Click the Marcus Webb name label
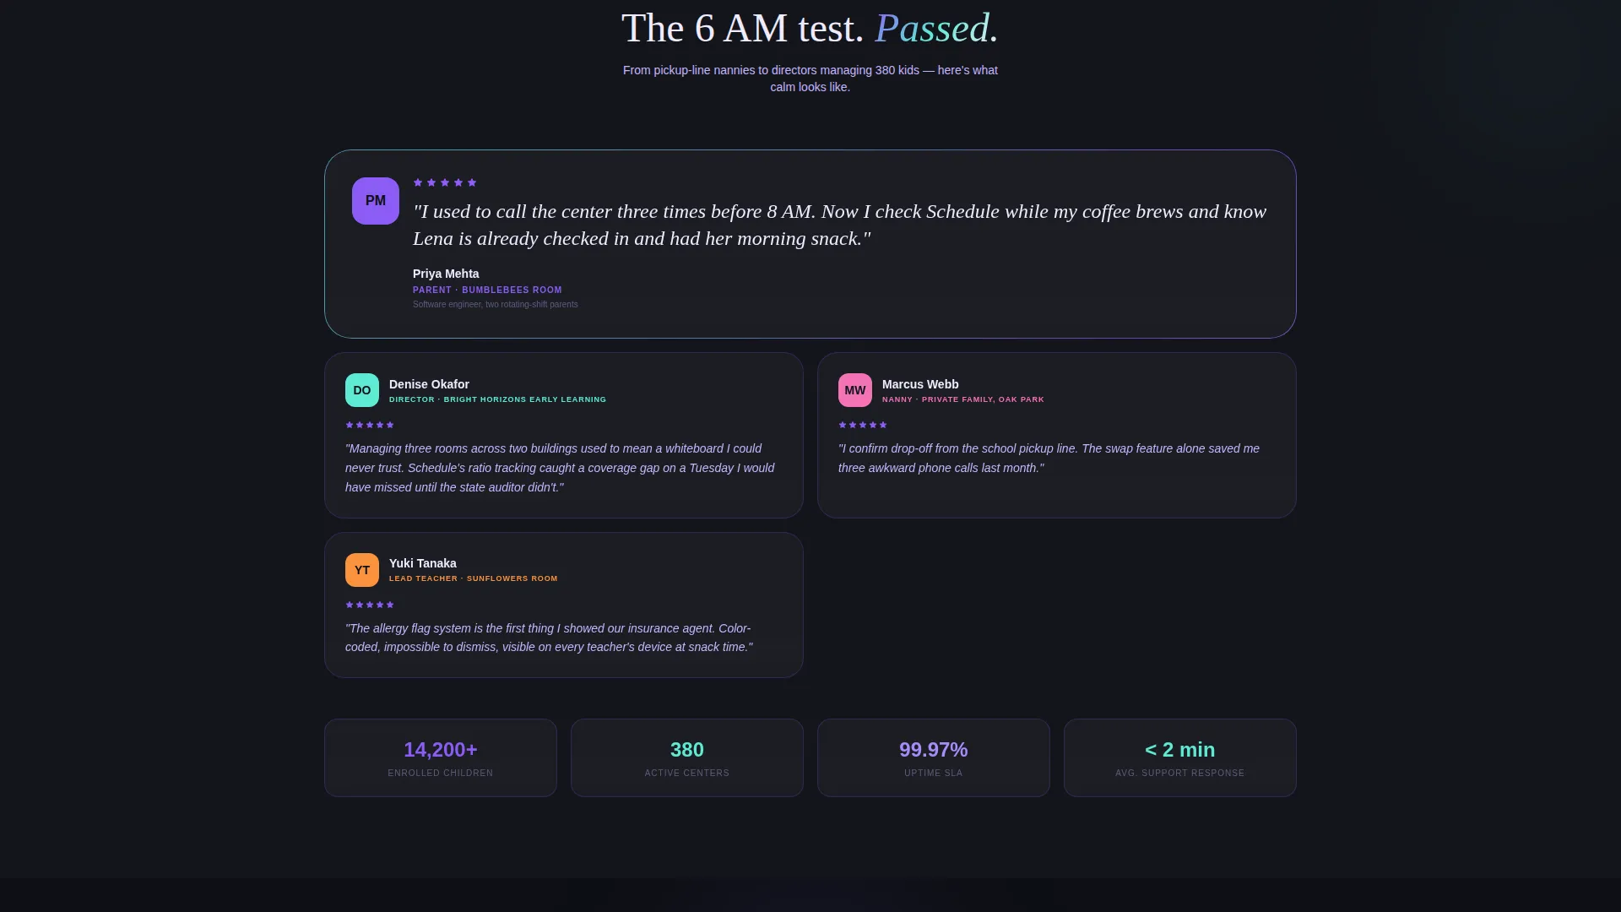 coord(920,384)
